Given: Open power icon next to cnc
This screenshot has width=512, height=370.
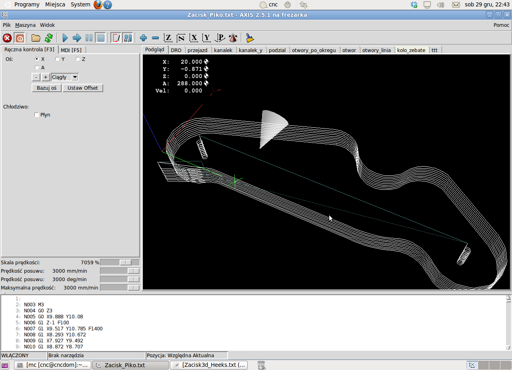Looking at the screenshot, I should coord(288,5).
